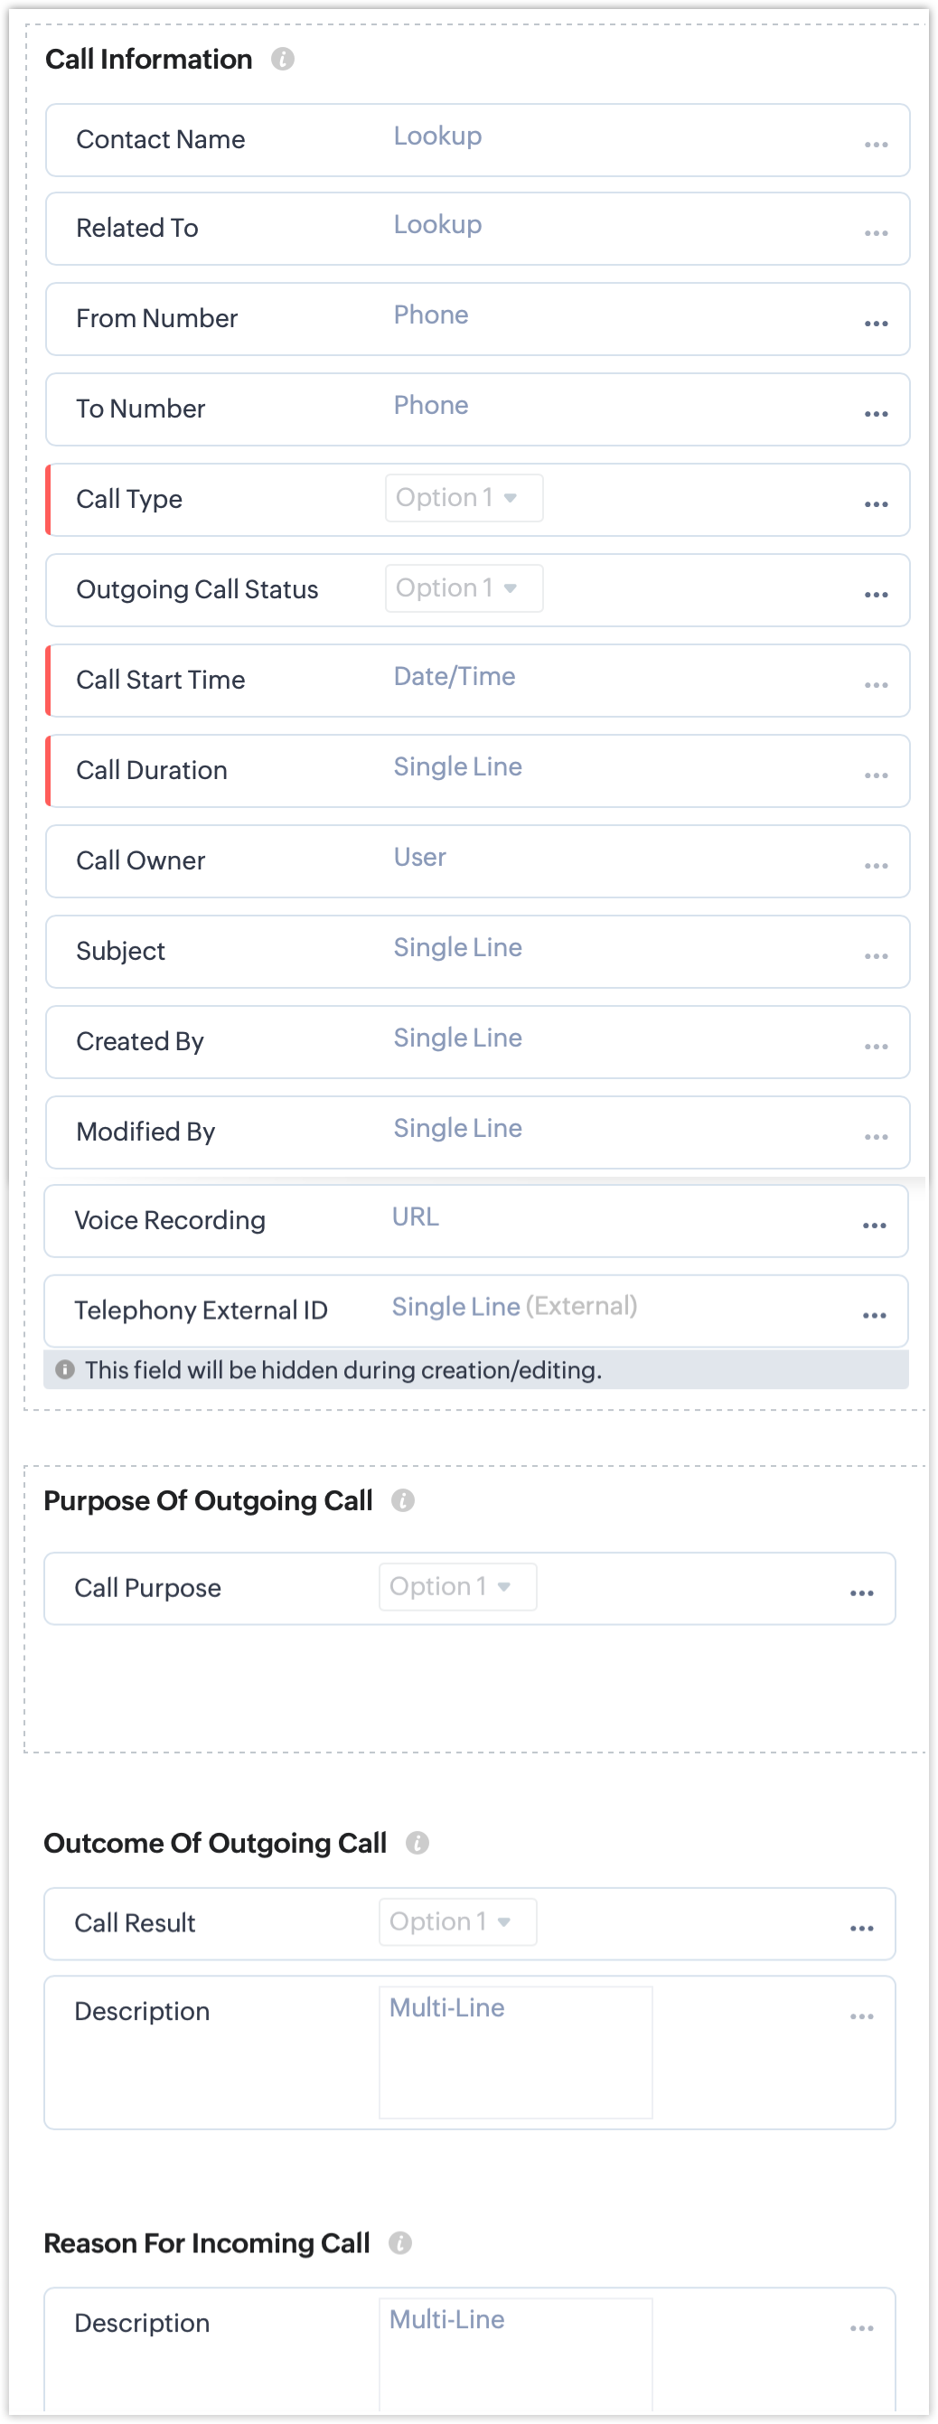Open three-dot menu for Voice Recording field
This screenshot has height=2424, width=938.
point(874,1226)
